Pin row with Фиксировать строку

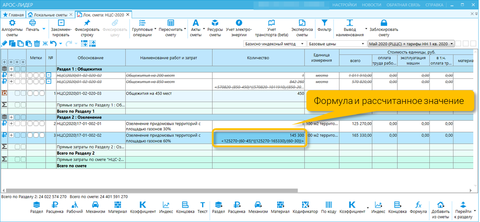pos(87,28)
